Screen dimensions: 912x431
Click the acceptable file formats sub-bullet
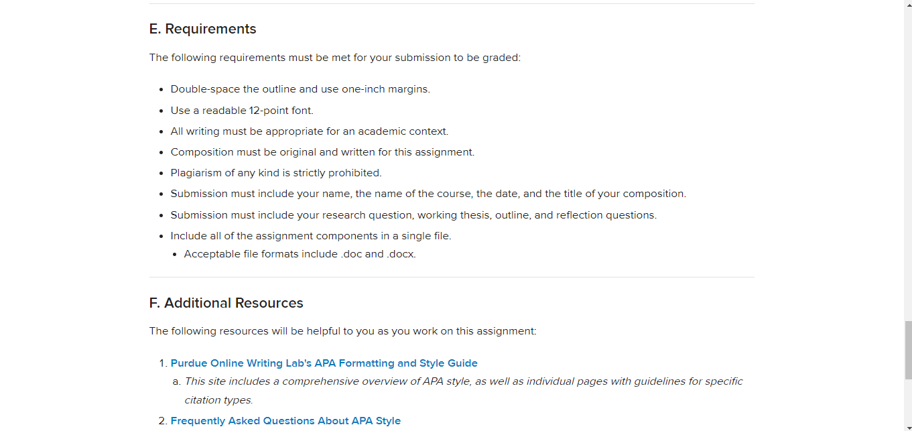click(x=300, y=254)
